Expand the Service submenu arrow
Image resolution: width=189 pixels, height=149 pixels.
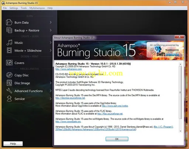(51, 98)
